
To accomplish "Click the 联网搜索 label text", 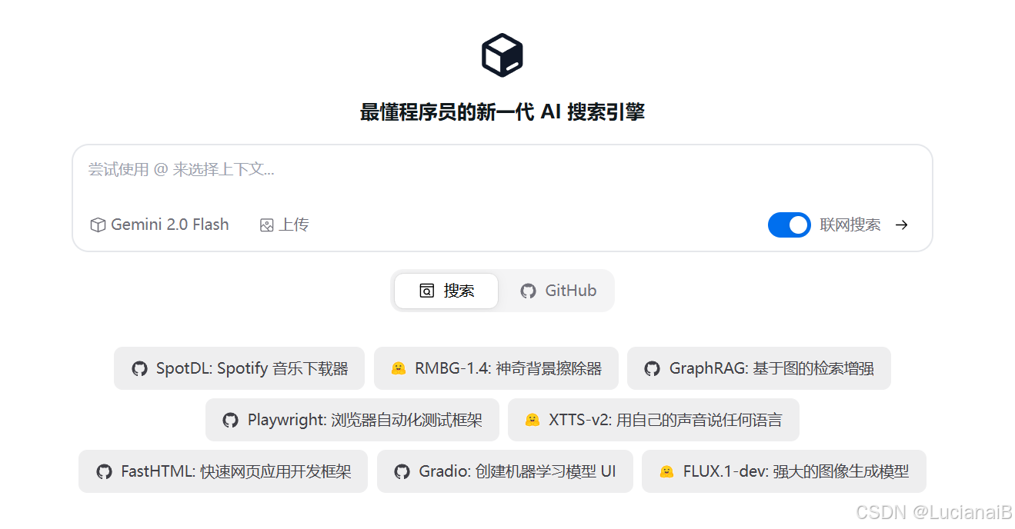I will pyautogui.click(x=850, y=225).
